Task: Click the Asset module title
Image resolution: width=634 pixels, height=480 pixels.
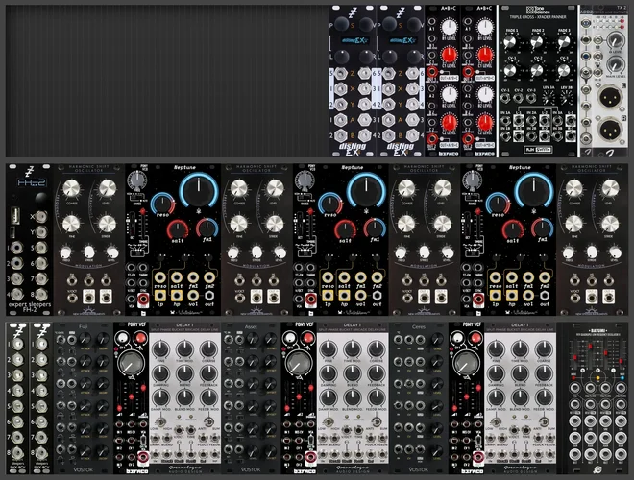Action: pyautogui.click(x=251, y=326)
